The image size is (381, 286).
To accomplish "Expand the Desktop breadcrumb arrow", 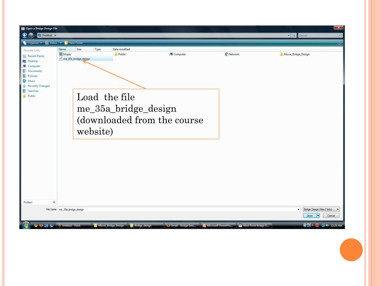I will [x=55, y=35].
